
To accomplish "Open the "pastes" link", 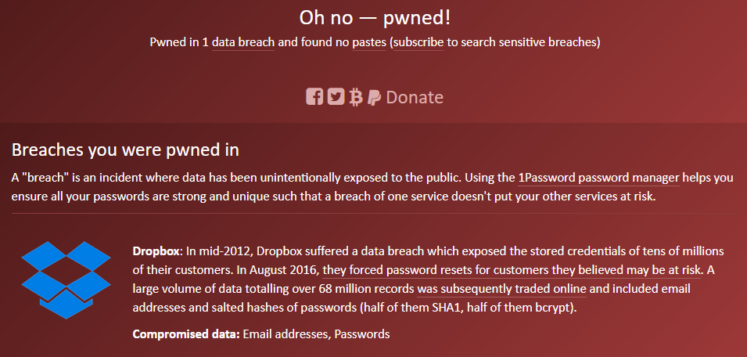I will 368,41.
